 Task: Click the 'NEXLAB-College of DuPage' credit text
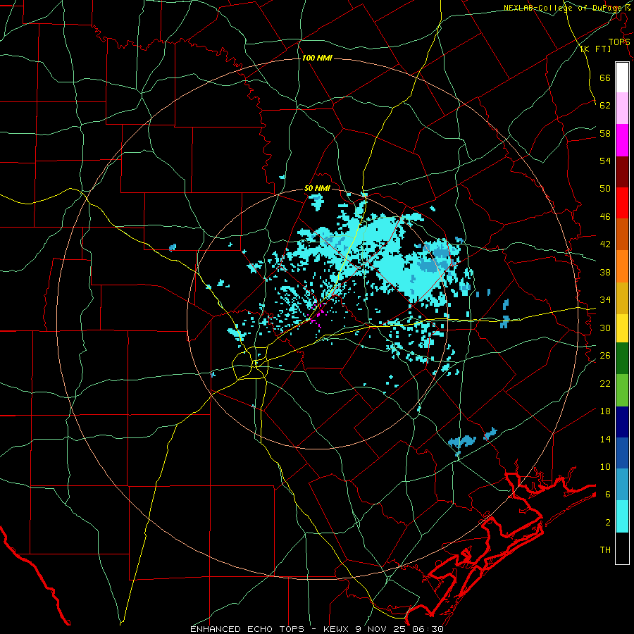click(x=564, y=8)
